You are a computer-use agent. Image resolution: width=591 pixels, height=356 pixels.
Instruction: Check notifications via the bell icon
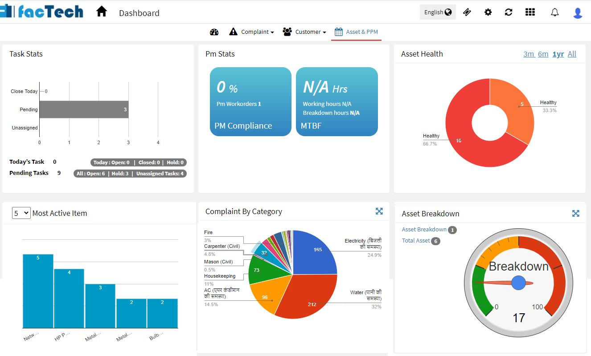[x=554, y=12]
